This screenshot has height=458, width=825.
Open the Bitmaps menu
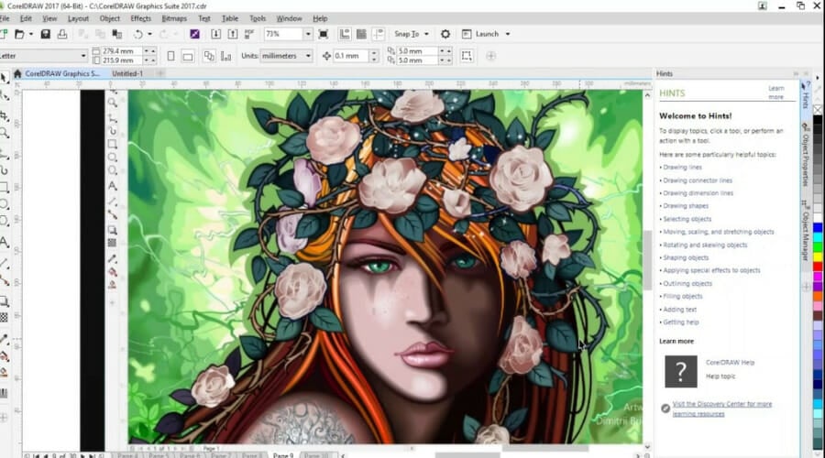click(174, 18)
